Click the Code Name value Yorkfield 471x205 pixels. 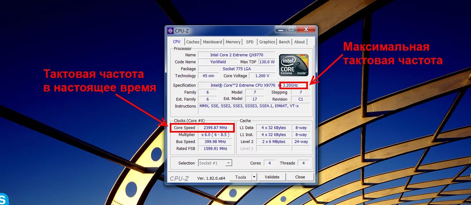tap(218, 62)
